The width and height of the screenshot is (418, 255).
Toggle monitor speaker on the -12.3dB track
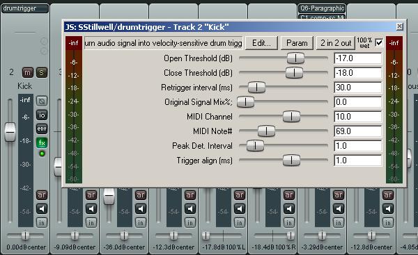190,209
